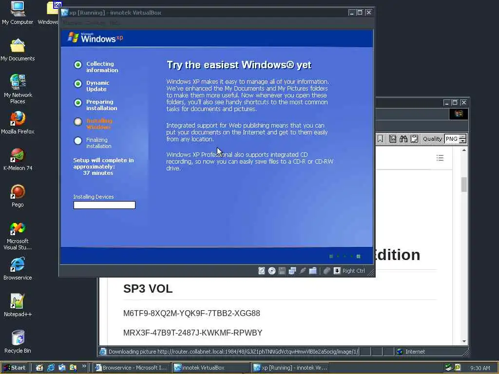
Task: Click the bookmark icon in the browser toolbar
Action: (380, 139)
